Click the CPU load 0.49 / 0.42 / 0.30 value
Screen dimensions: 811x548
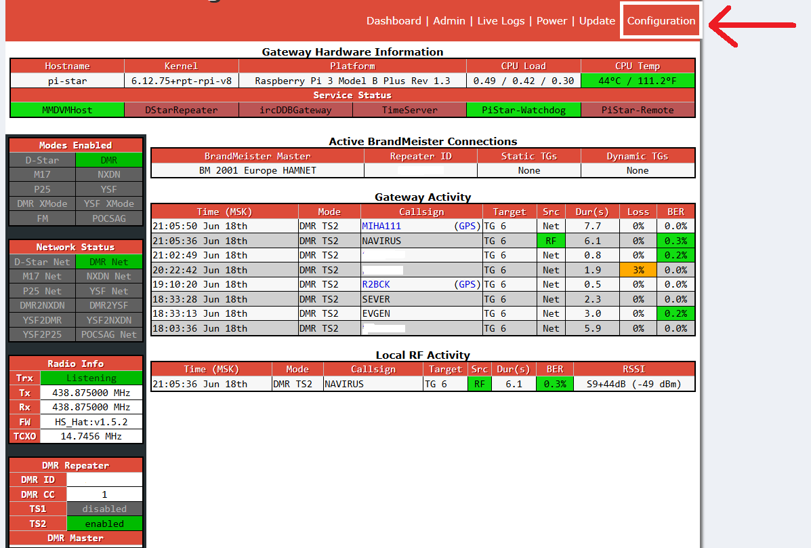(x=524, y=81)
